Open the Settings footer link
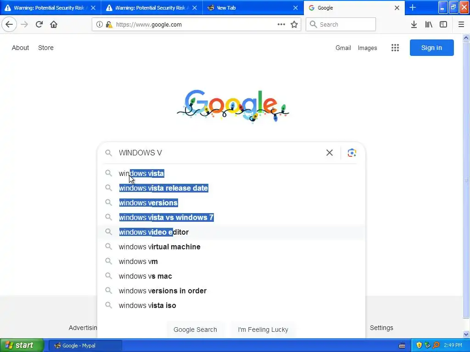This screenshot has width=470, height=352. click(x=381, y=328)
